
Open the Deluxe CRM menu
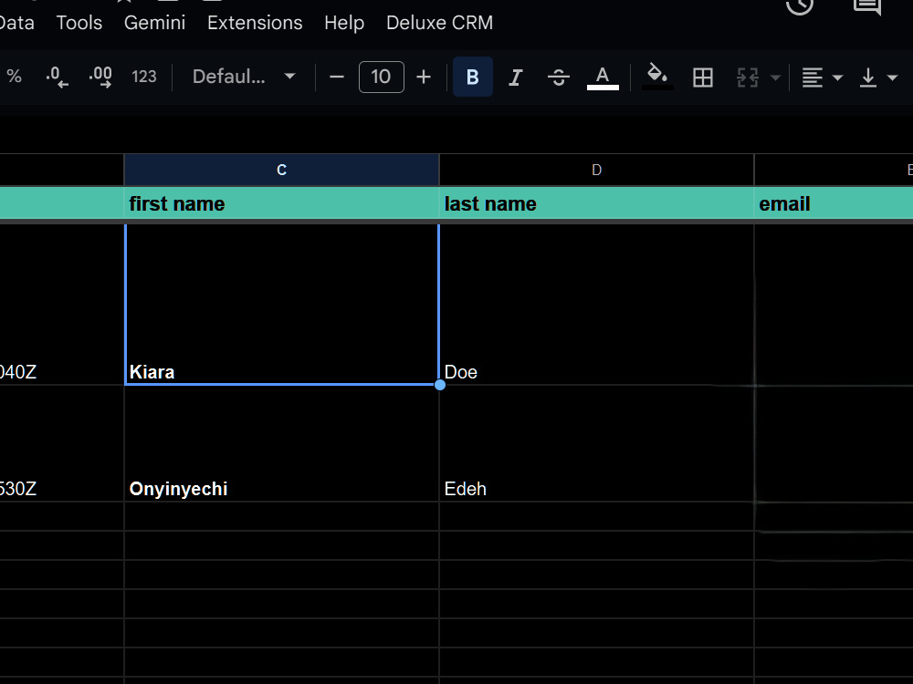click(440, 23)
